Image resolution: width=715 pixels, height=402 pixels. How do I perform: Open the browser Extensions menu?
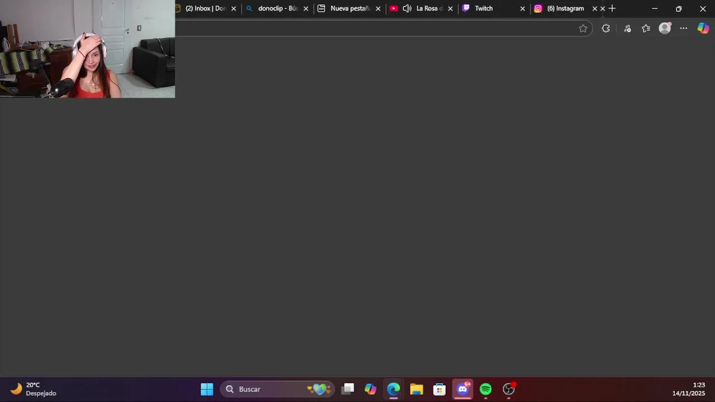tap(606, 28)
